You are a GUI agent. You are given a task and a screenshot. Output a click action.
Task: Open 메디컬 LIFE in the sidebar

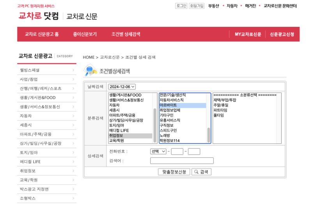tap(47, 162)
